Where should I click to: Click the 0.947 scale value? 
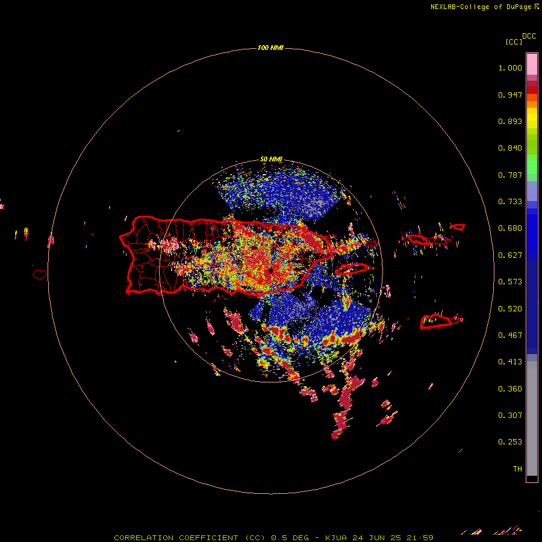click(510, 95)
